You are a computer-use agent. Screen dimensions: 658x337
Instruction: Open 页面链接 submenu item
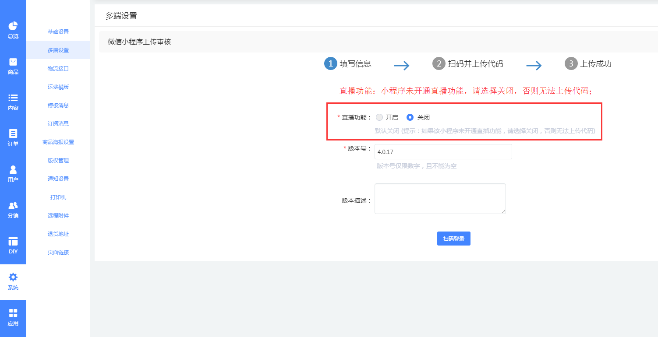tap(58, 253)
